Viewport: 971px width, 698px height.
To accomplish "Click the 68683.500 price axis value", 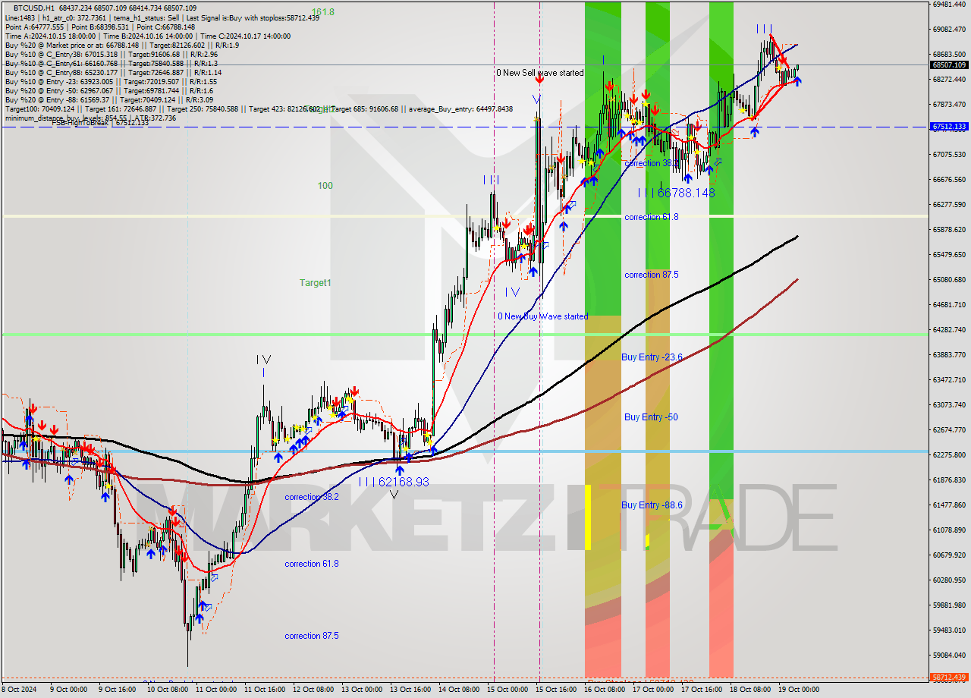I will [948, 54].
